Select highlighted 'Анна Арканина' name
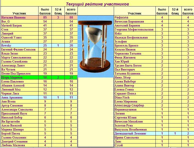Image resolution: width=194 pixels, height=148 pixels. 19,97
